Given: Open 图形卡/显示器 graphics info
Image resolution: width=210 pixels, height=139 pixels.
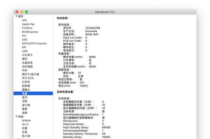Looking at the screenshot, I should pos(31,74).
